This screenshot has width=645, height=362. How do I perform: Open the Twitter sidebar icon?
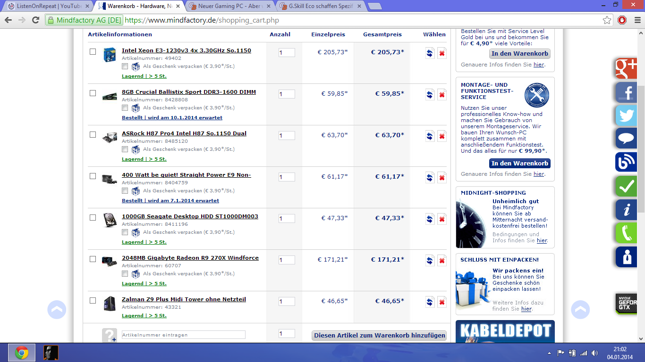(x=626, y=115)
